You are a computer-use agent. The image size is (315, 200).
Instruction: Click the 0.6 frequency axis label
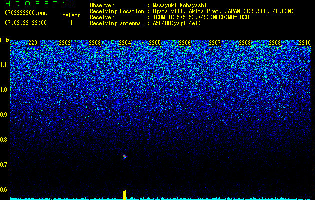(x=4, y=190)
